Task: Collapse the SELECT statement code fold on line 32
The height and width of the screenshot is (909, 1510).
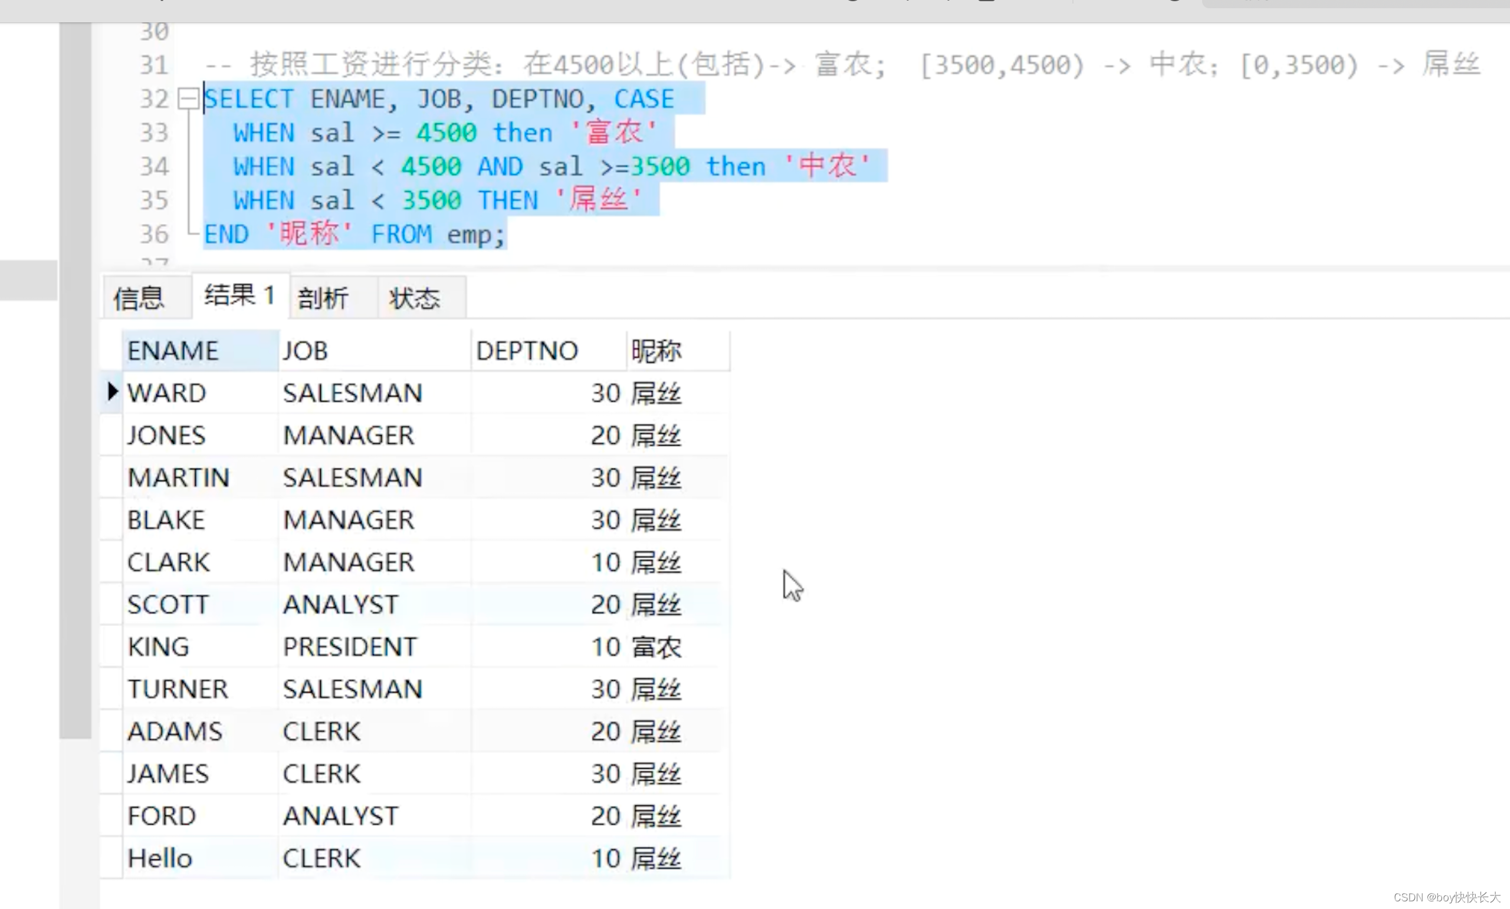Action: point(188,99)
